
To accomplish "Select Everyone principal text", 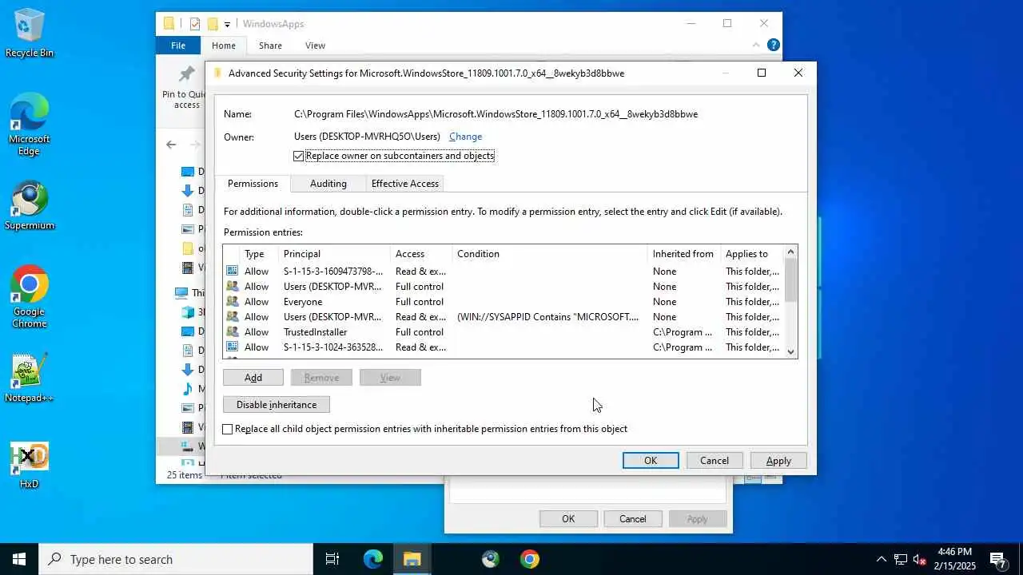I will [303, 302].
